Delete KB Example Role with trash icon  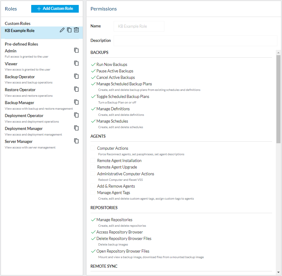76,30
